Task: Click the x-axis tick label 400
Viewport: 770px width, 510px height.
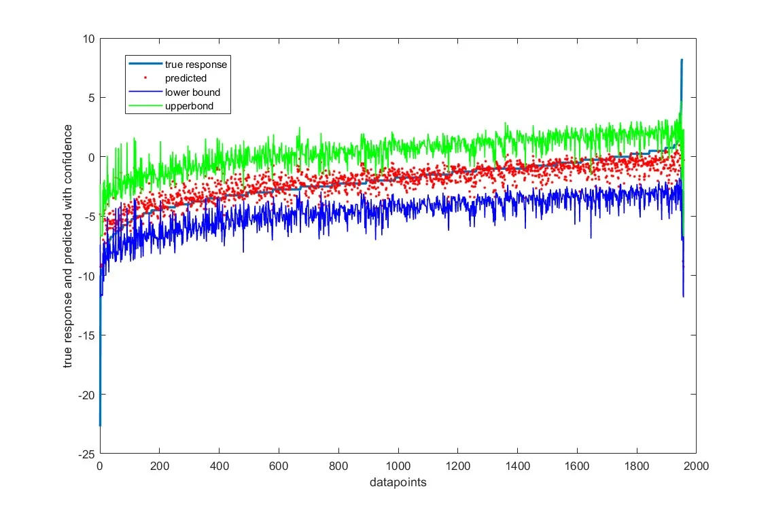Action: [219, 468]
